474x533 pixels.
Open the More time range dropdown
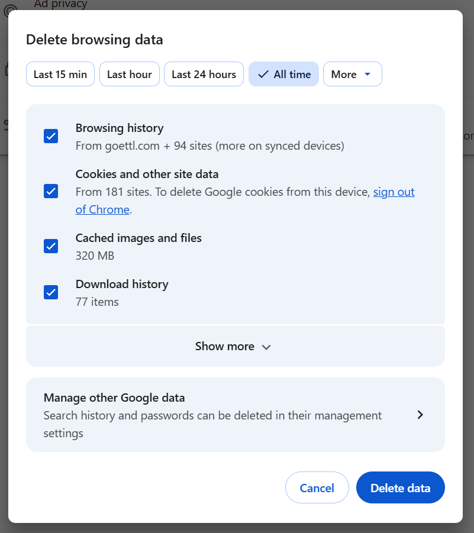click(x=352, y=75)
